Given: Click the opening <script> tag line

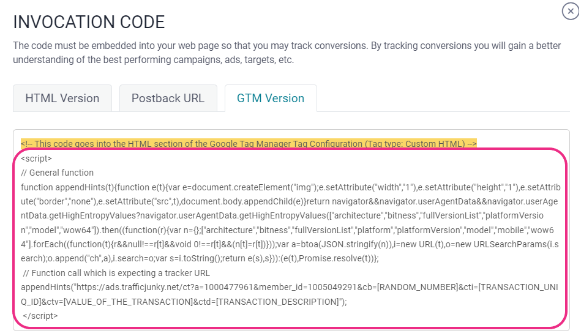Looking at the screenshot, I should (36, 159).
